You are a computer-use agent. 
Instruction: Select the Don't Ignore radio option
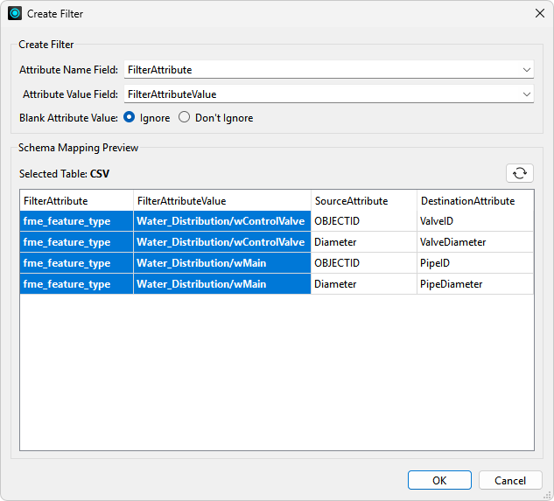coord(184,118)
